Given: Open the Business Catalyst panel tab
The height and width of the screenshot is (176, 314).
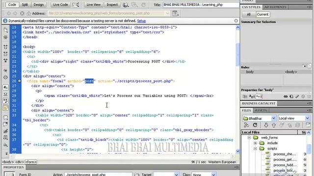Looking at the screenshot, I should 259,103.
